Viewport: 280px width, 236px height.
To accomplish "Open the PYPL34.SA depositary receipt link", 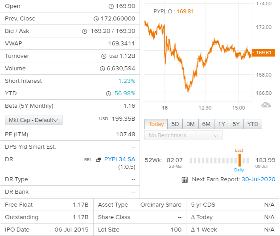I will (x=119, y=159).
